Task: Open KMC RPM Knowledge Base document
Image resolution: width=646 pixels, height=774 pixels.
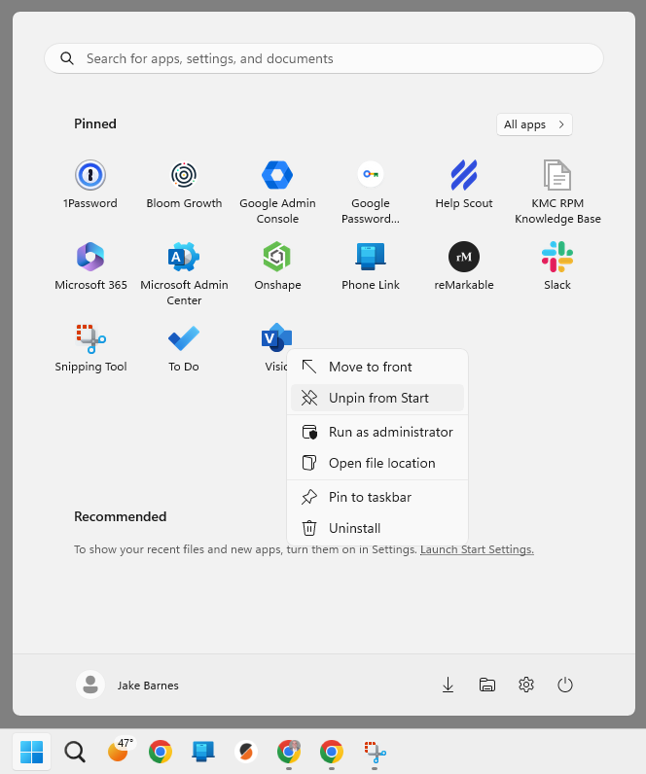Action: [557, 191]
